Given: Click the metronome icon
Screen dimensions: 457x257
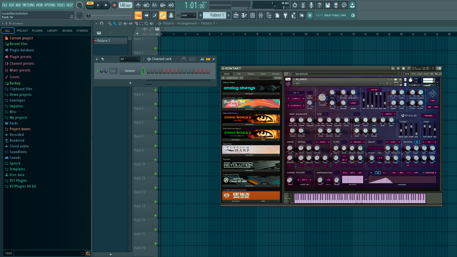Looking at the screenshot, I should coord(138,5).
